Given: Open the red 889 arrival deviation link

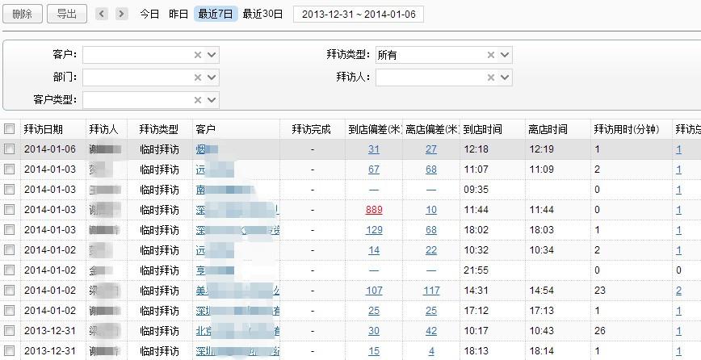Looking at the screenshot, I should click(x=374, y=210).
